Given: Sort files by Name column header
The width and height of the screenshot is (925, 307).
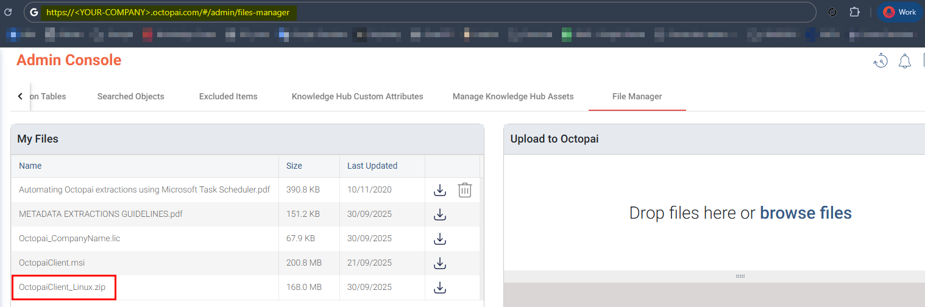Looking at the screenshot, I should click(x=30, y=166).
